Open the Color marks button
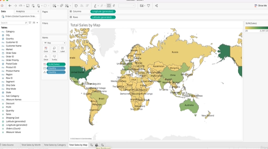 pyautogui.click(x=46, y=49)
